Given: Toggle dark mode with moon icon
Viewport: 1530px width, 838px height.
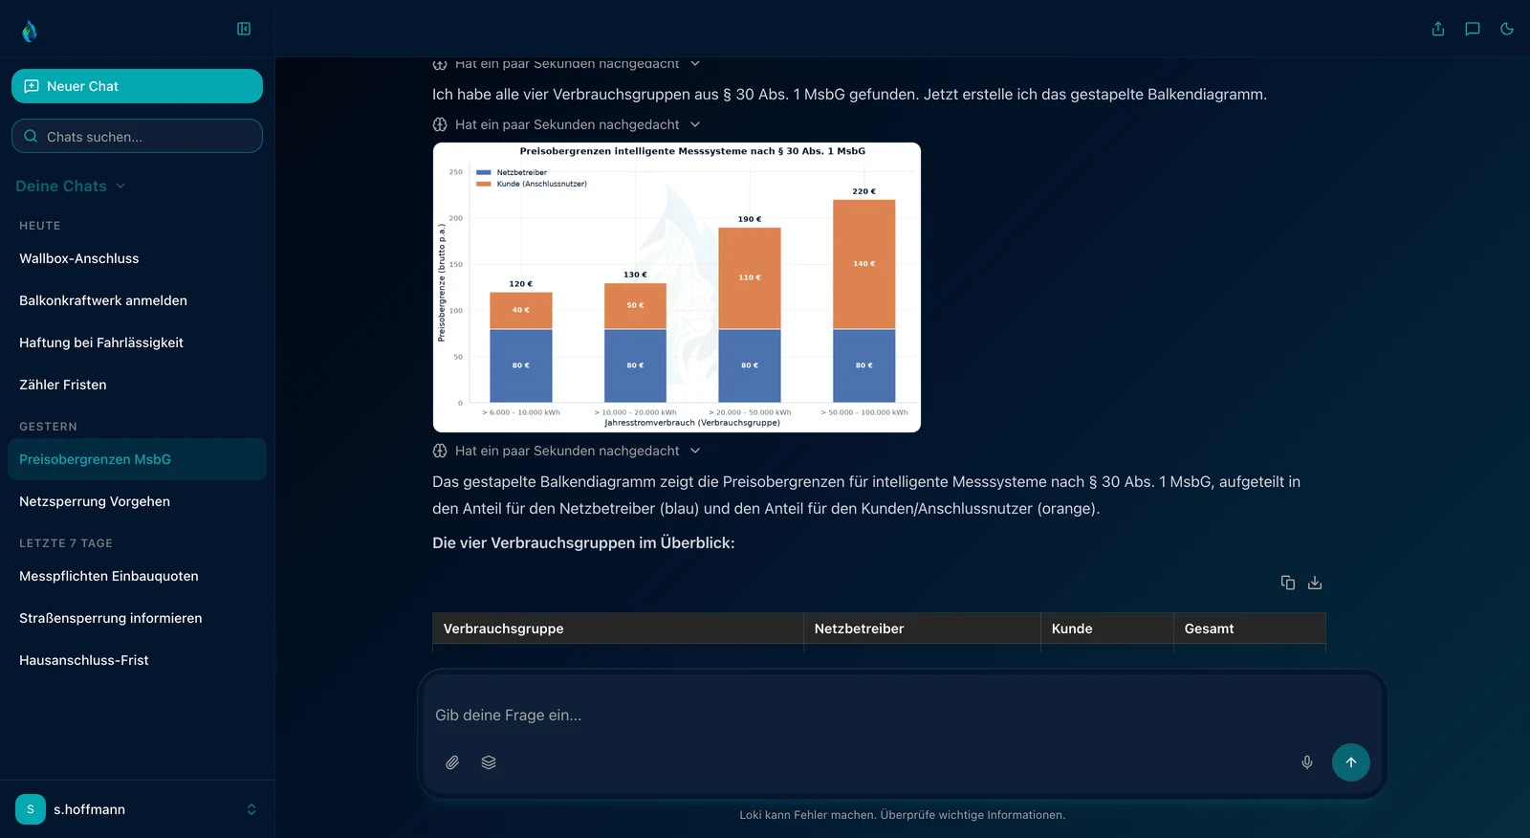Looking at the screenshot, I should pyautogui.click(x=1507, y=29).
